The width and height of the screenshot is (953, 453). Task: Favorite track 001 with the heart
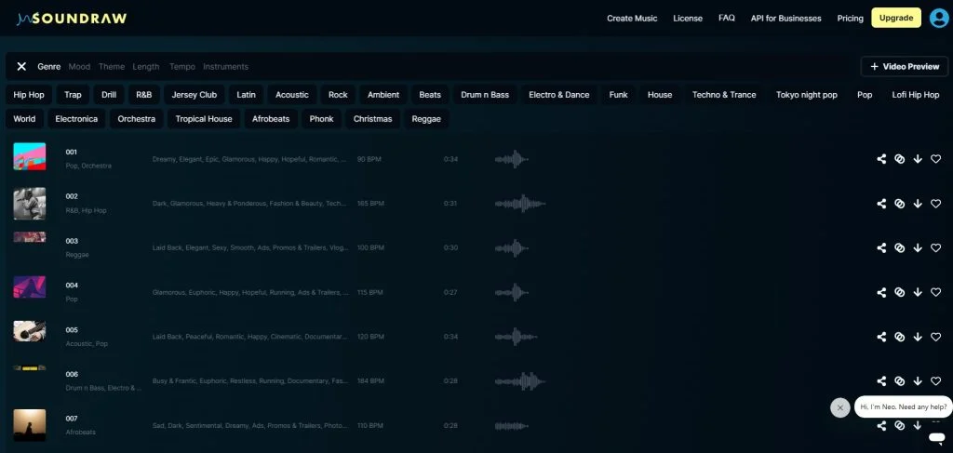tap(936, 159)
